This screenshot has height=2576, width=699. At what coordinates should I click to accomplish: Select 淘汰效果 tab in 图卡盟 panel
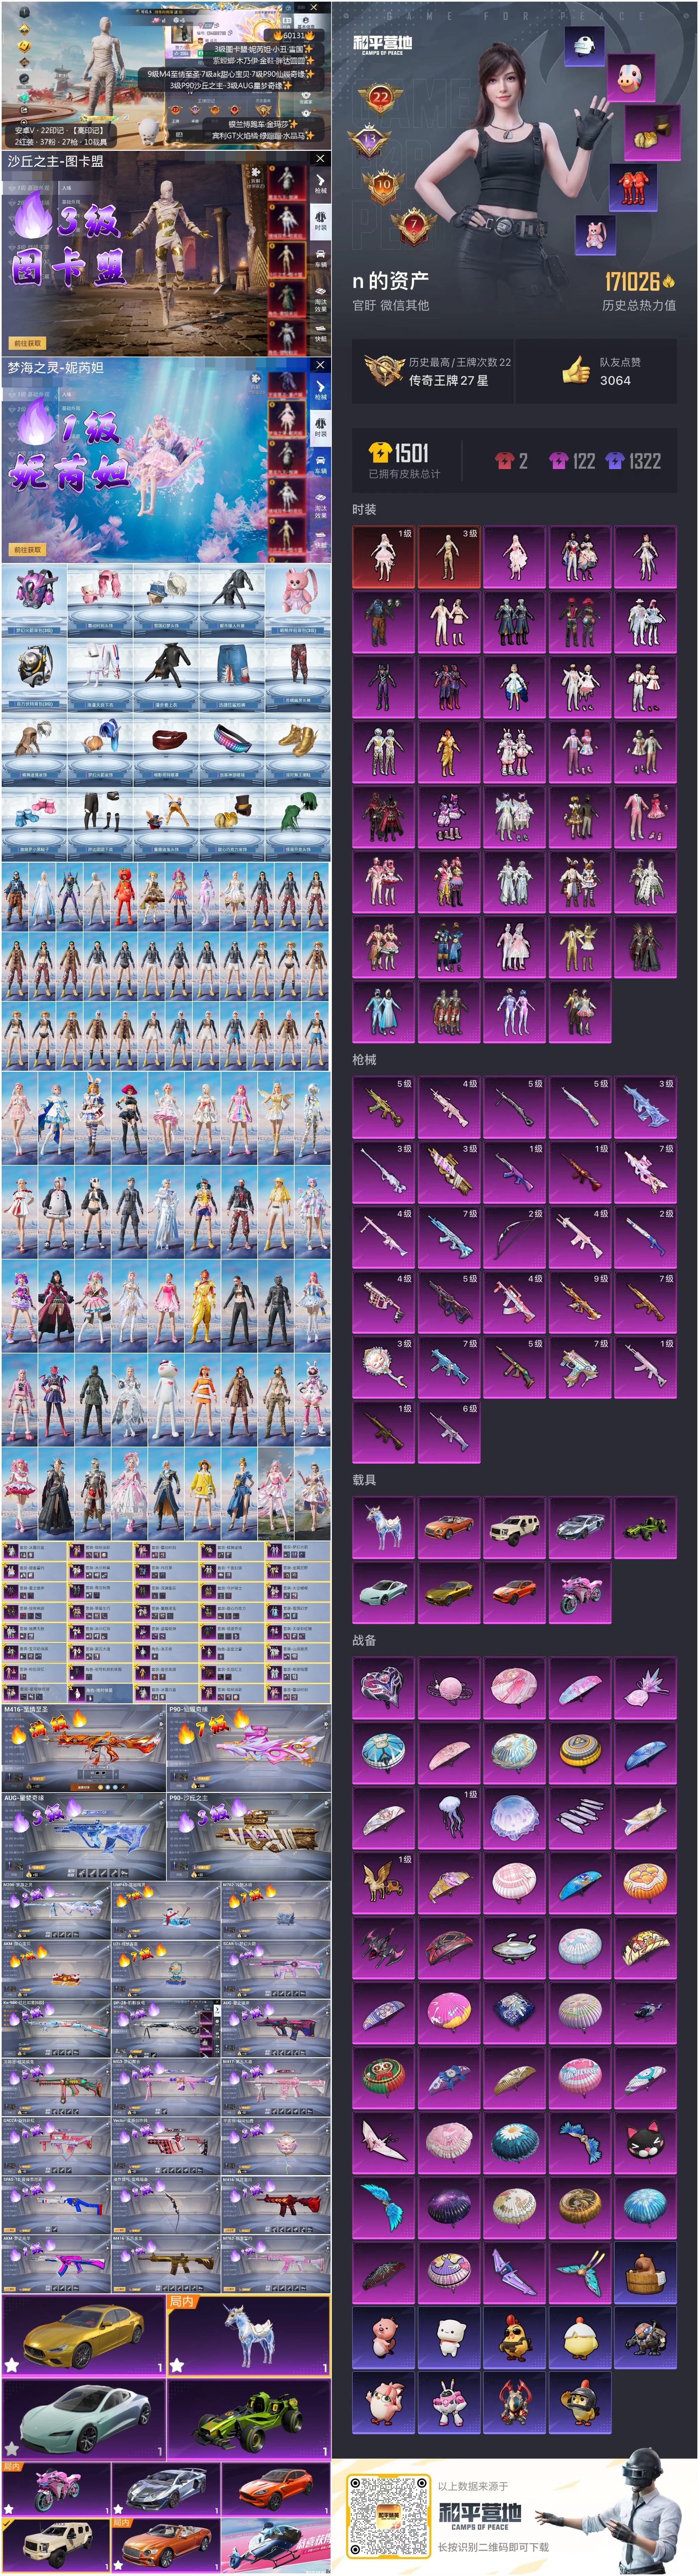(321, 298)
